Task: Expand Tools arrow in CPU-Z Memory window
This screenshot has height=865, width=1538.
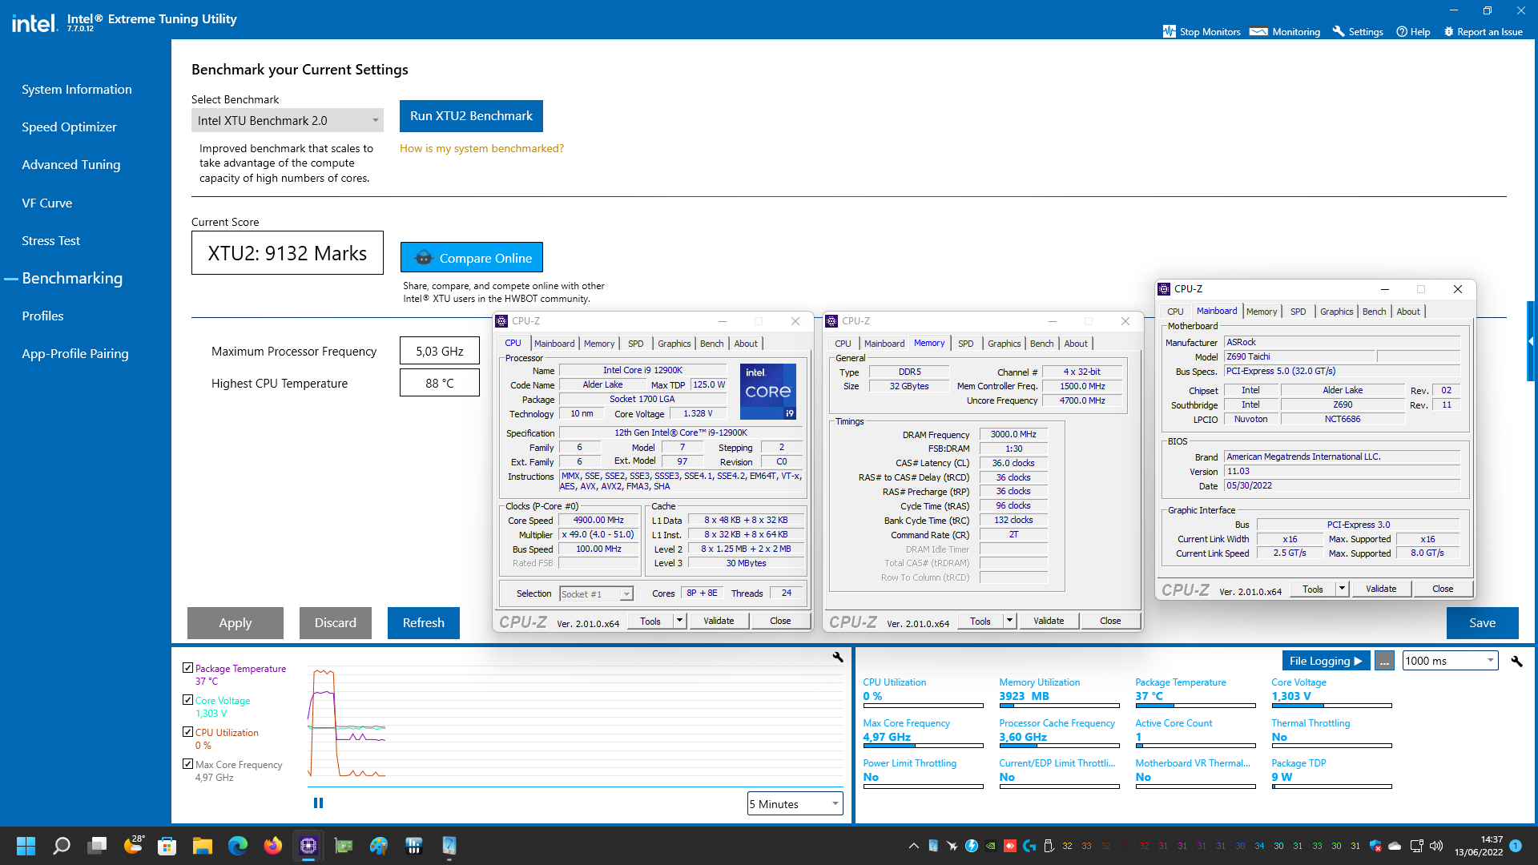Action: tap(1009, 621)
